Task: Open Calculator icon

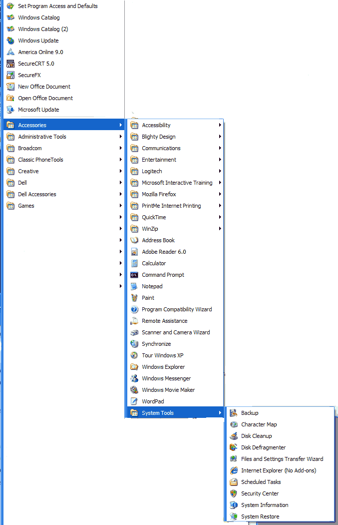Action: tap(134, 263)
